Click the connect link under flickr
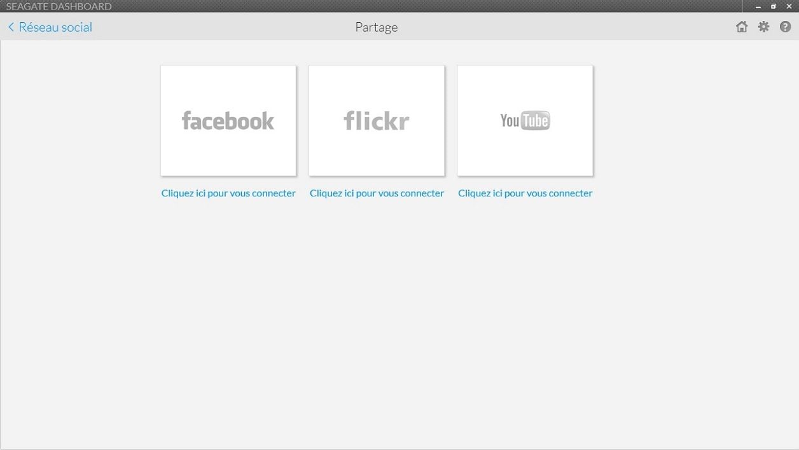799x450 pixels. [x=377, y=193]
